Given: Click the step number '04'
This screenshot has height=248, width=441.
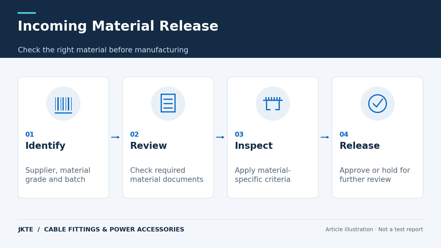Looking at the screenshot, I should tap(344, 135).
